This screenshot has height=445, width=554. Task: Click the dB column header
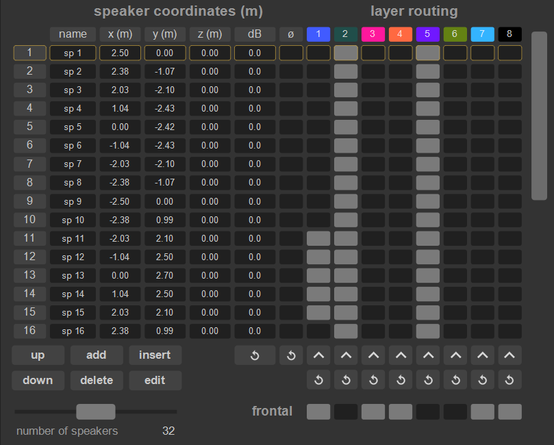pyautogui.click(x=255, y=34)
